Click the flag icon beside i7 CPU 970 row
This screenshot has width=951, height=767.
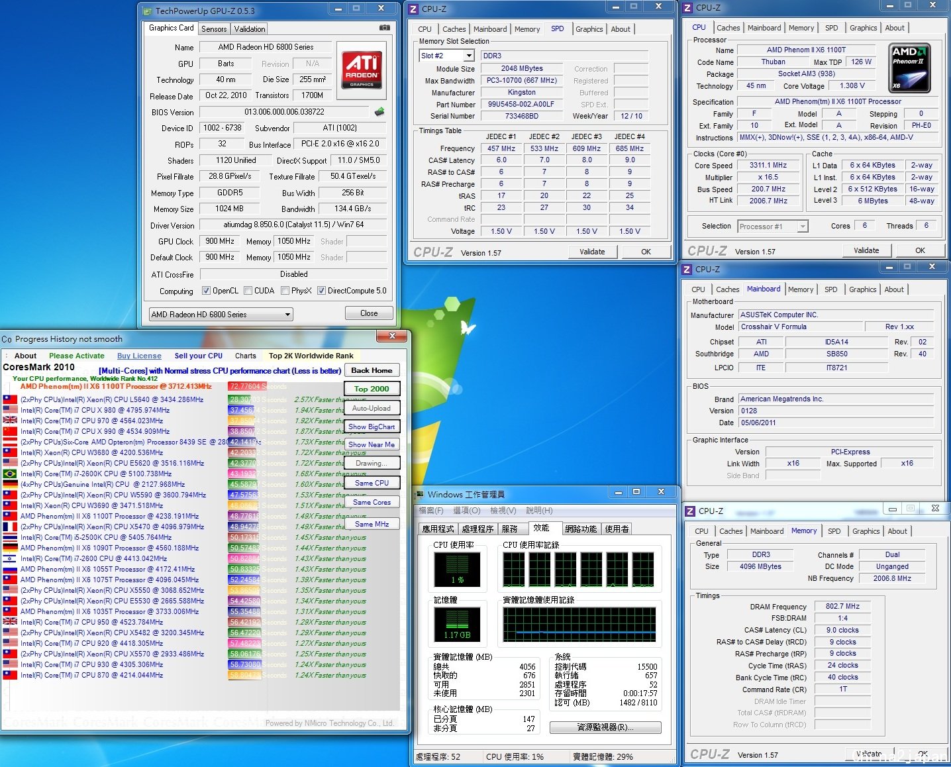click(x=10, y=421)
